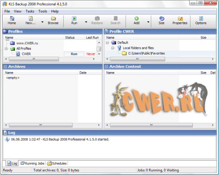This screenshot has height=175, width=219.
Task: Click the Favorites yellow folder icon
Action: [124, 53]
